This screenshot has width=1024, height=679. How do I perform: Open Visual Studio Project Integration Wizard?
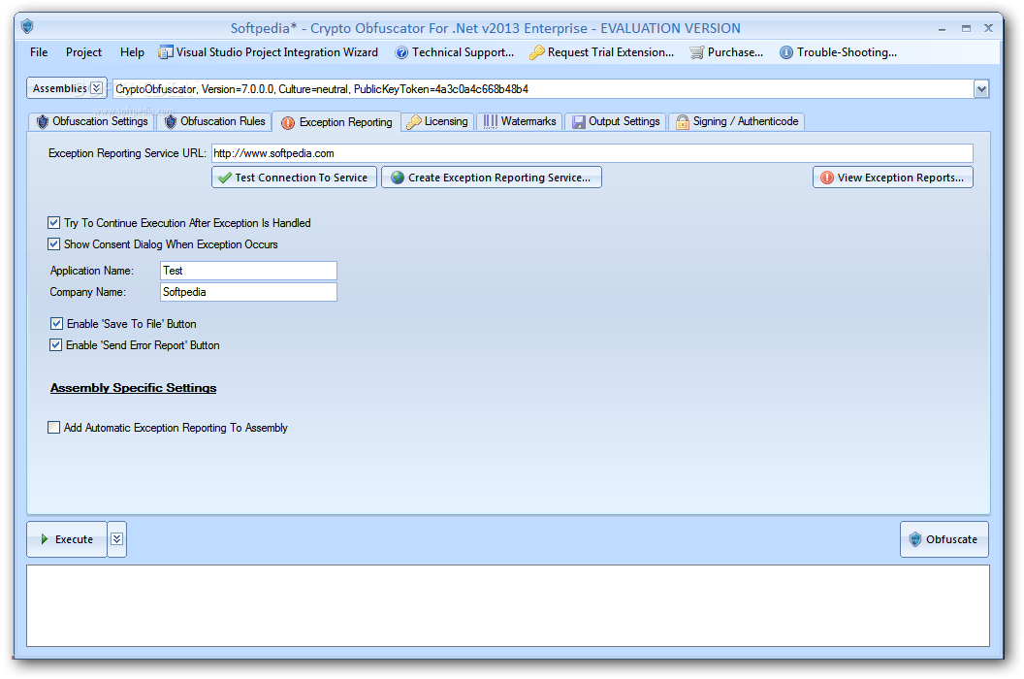point(269,52)
